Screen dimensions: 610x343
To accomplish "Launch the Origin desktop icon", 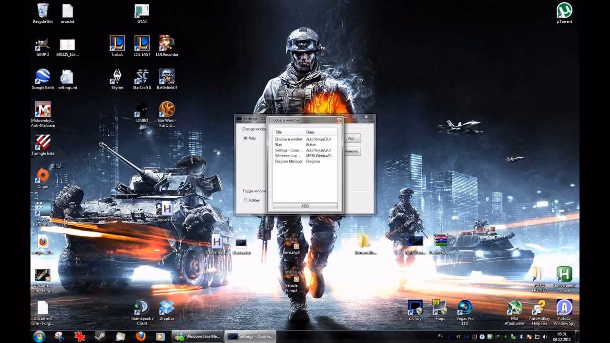I will coord(43,178).
